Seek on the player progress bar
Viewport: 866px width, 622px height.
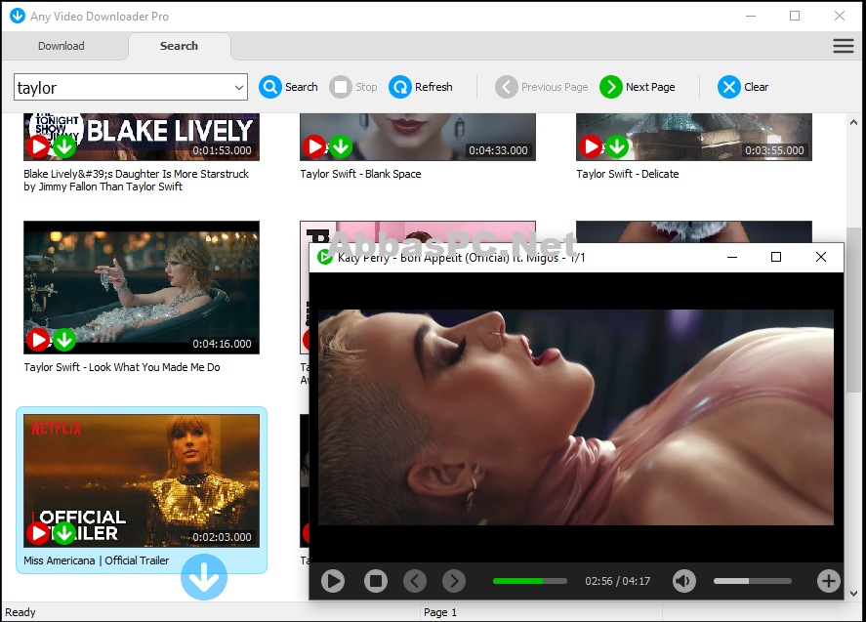530,581
